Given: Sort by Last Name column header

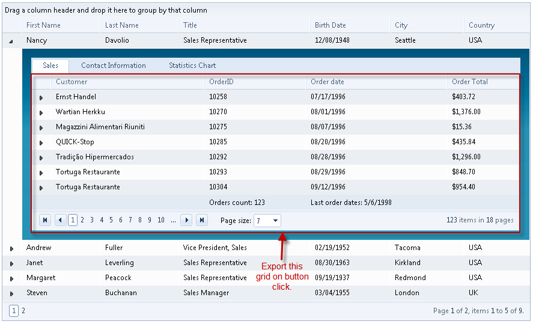Looking at the screenshot, I should (122, 25).
